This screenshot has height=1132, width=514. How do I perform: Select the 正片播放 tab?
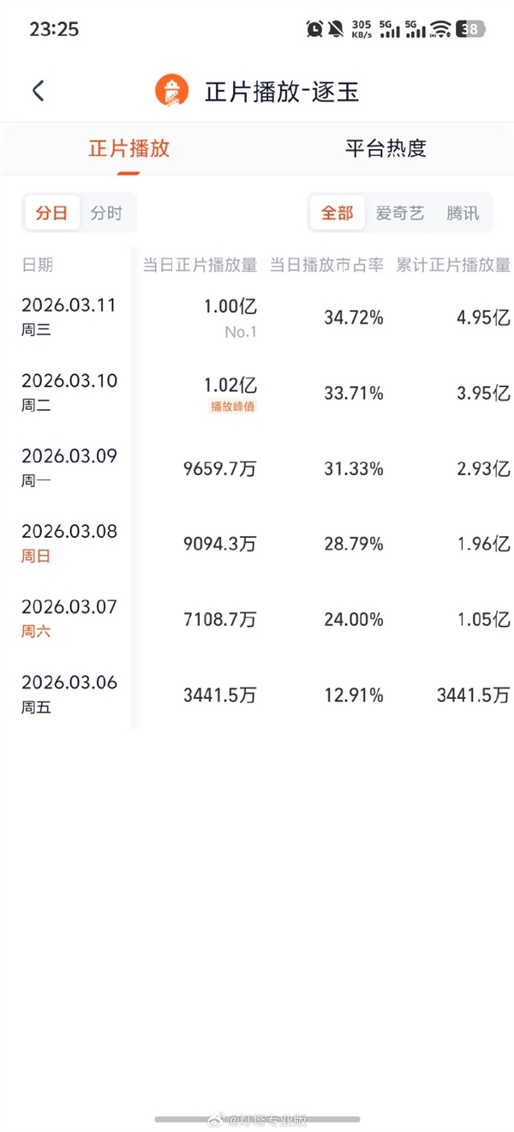(128, 148)
